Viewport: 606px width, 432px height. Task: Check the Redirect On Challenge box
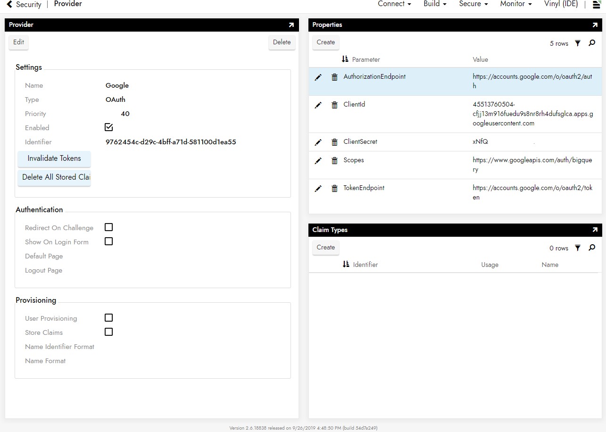(x=109, y=227)
